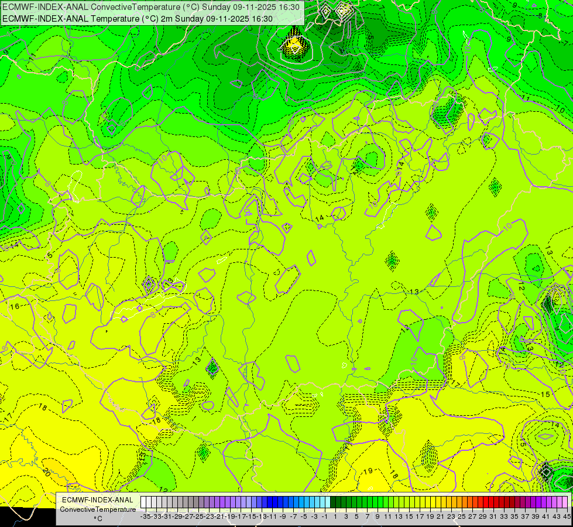Click the ConvectiveTemperature title line at top
Screen dimensions: 573x527
pyautogui.click(x=151, y=7)
